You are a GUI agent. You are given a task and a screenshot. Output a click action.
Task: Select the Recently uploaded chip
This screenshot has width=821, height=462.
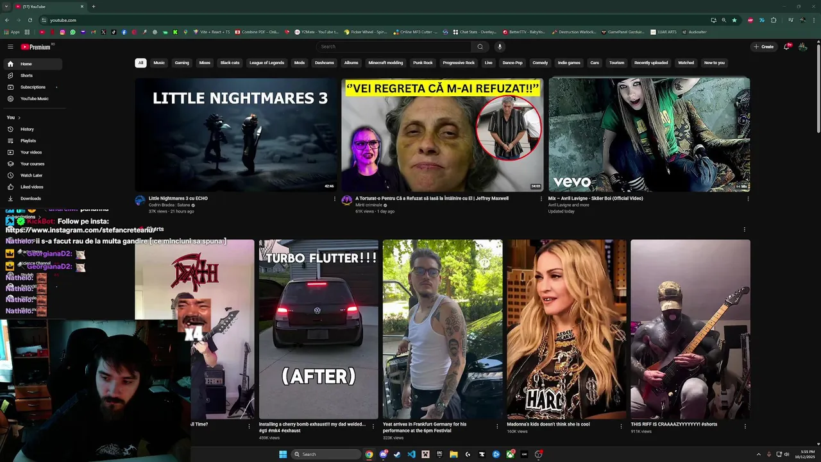pyautogui.click(x=651, y=63)
